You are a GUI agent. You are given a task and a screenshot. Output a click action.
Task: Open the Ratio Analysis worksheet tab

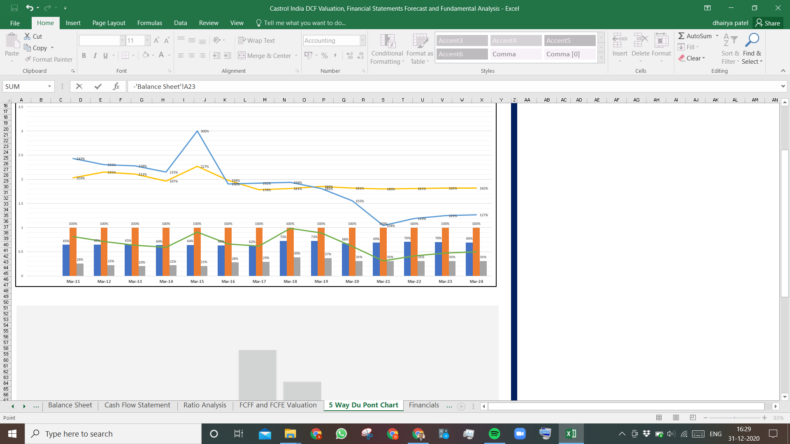coord(204,405)
